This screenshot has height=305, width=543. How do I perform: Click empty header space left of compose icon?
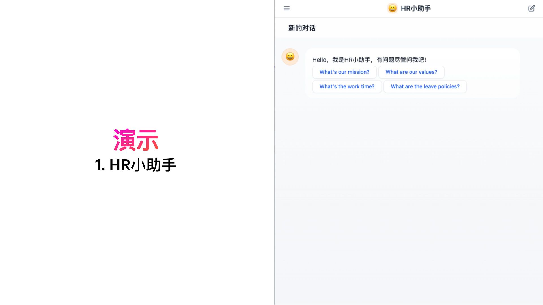(x=481, y=8)
